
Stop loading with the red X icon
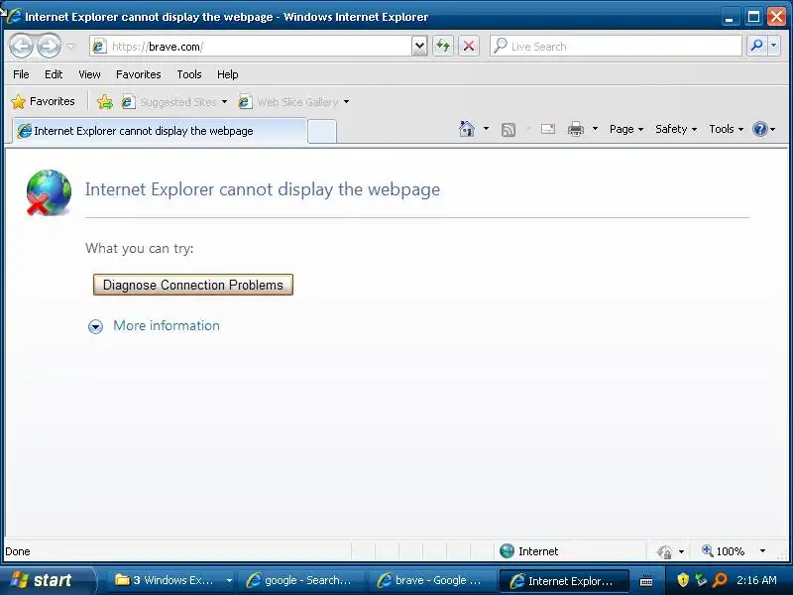click(469, 46)
